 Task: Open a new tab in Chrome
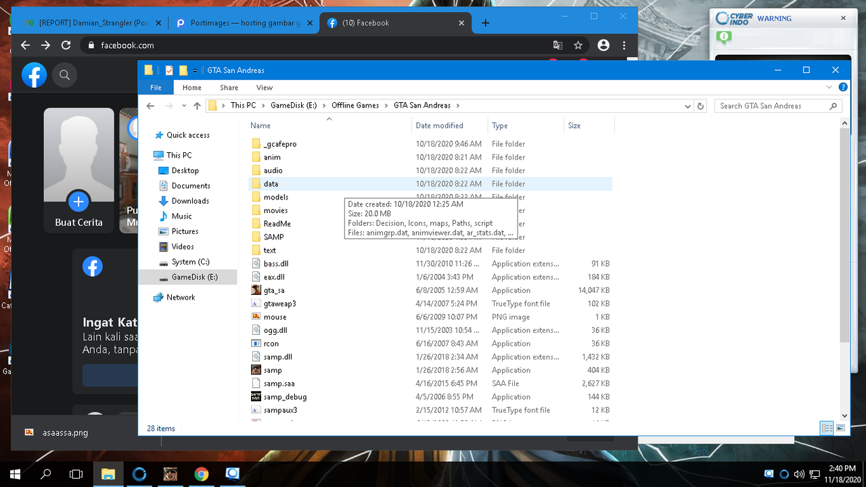tap(485, 23)
